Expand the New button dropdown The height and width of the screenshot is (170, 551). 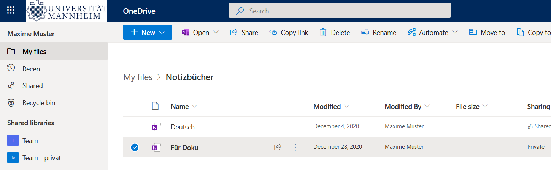pos(162,32)
